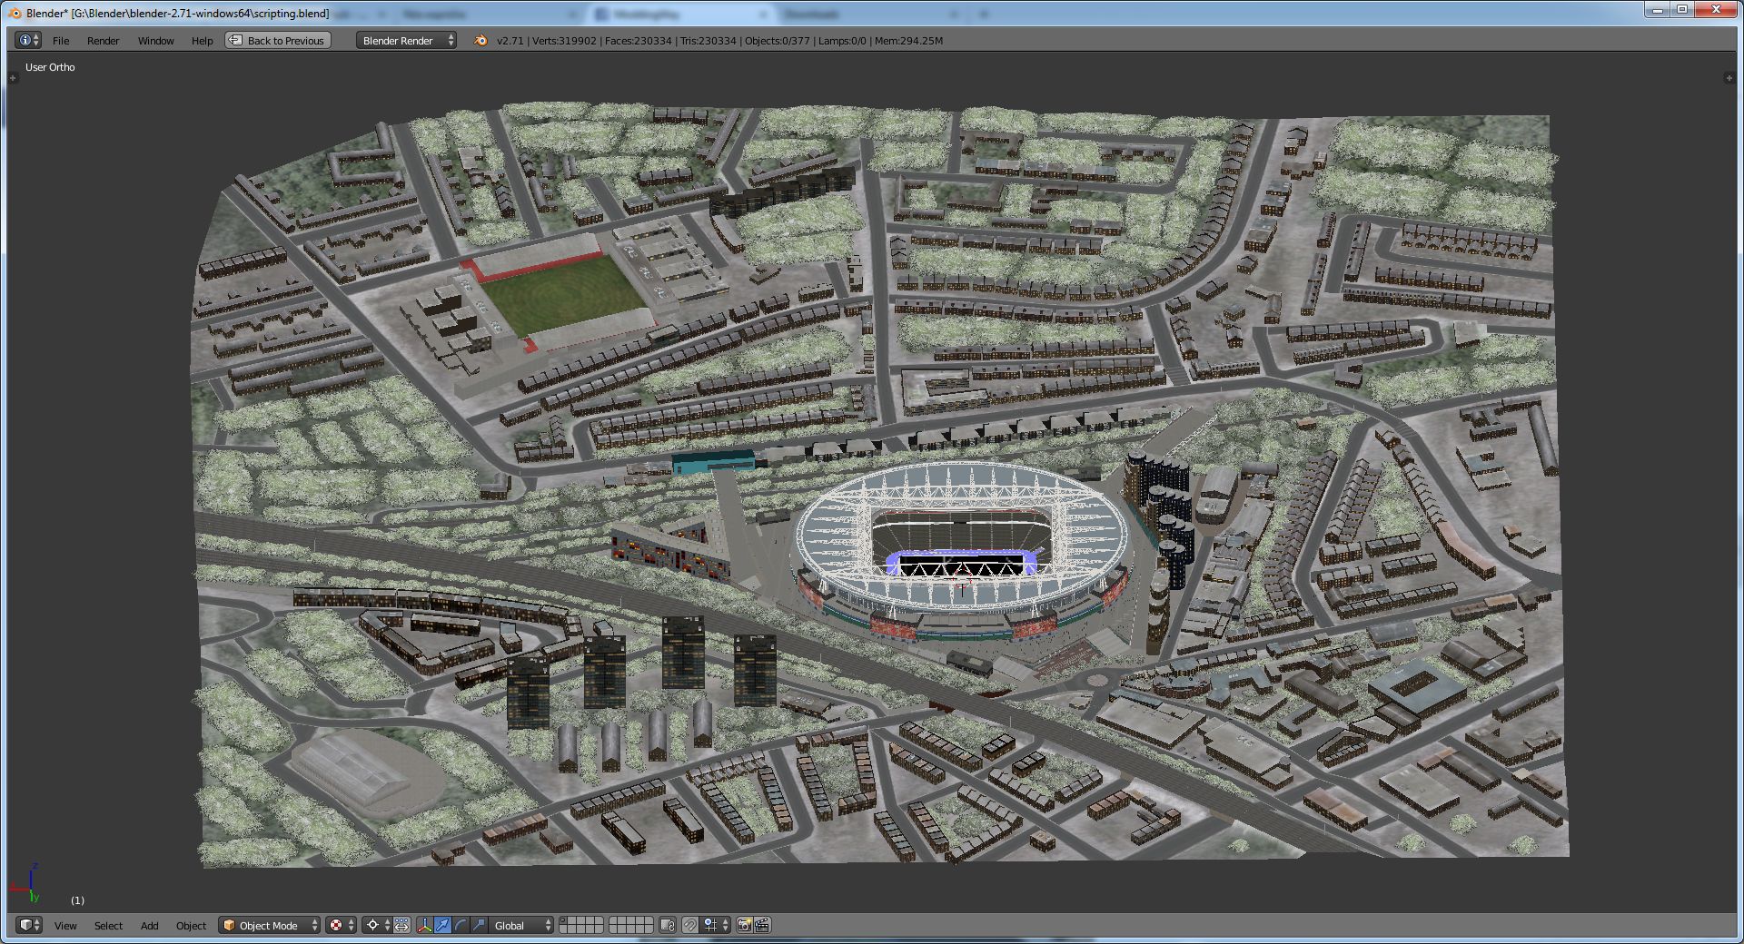
Task: Click the Blender logo icon in header
Action: pyautogui.click(x=481, y=40)
